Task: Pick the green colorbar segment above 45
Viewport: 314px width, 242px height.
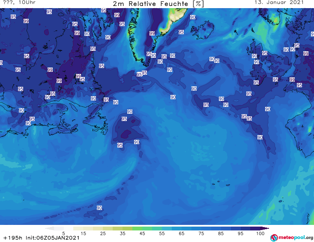Action: click(137, 228)
